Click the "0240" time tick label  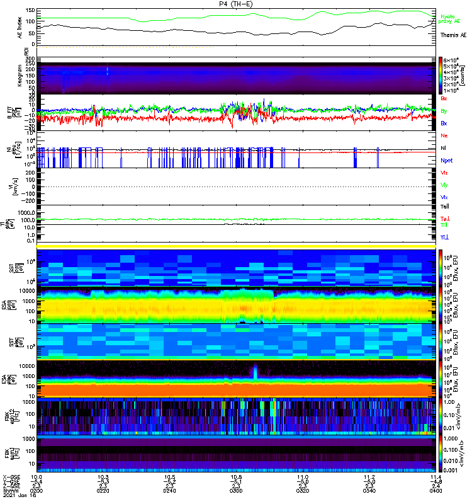click(169, 491)
